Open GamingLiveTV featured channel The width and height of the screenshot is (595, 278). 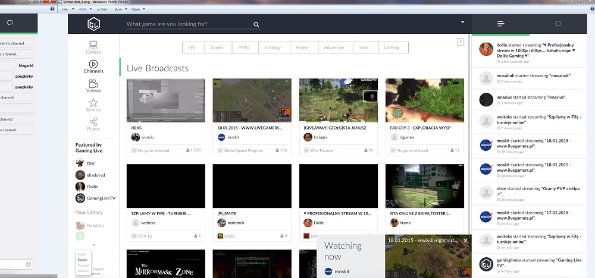(x=95, y=198)
